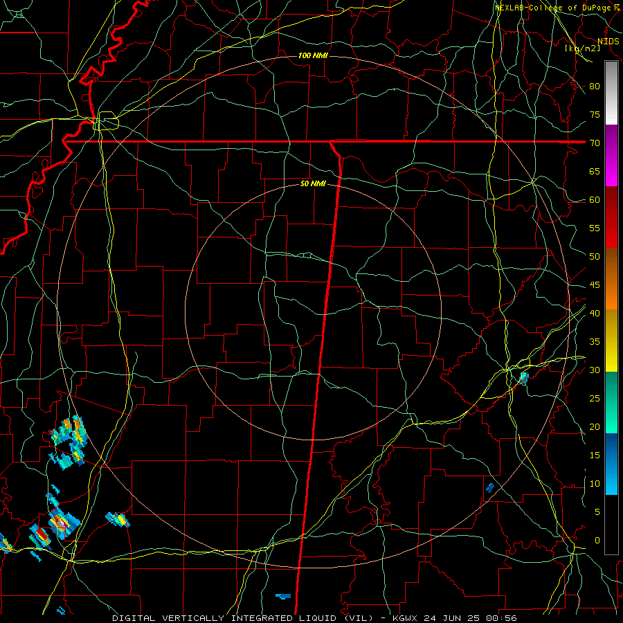Click the 15 value on the scale
The image size is (623, 623).
(x=595, y=455)
